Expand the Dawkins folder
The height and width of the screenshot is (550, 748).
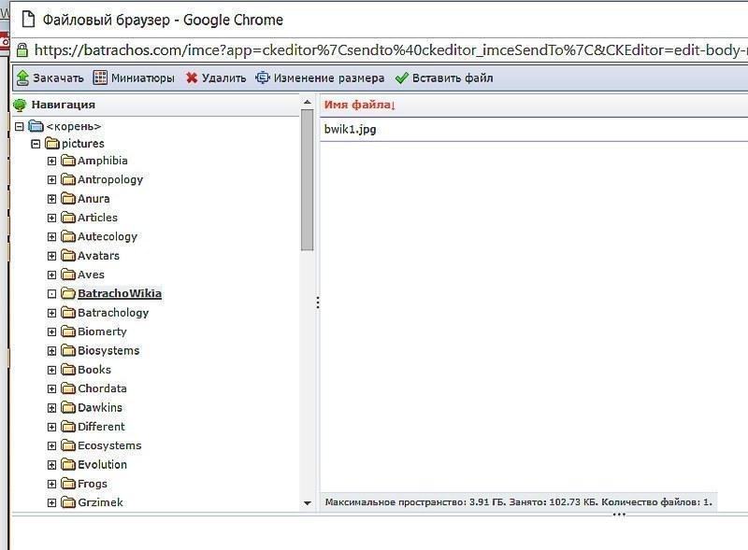(51, 408)
